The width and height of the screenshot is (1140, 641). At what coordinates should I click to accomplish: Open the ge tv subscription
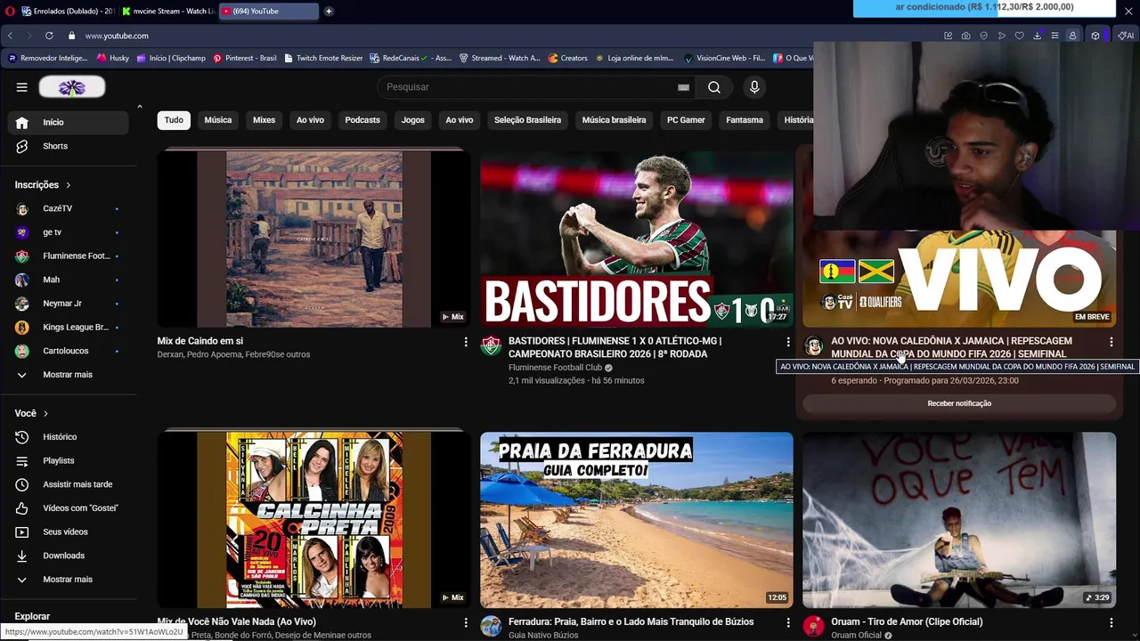pyautogui.click(x=69, y=232)
